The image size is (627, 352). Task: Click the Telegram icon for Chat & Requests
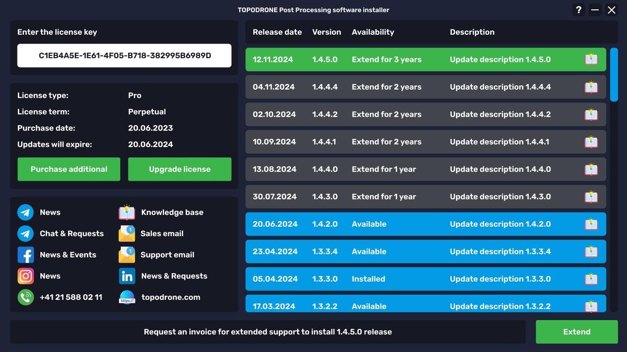tap(26, 233)
